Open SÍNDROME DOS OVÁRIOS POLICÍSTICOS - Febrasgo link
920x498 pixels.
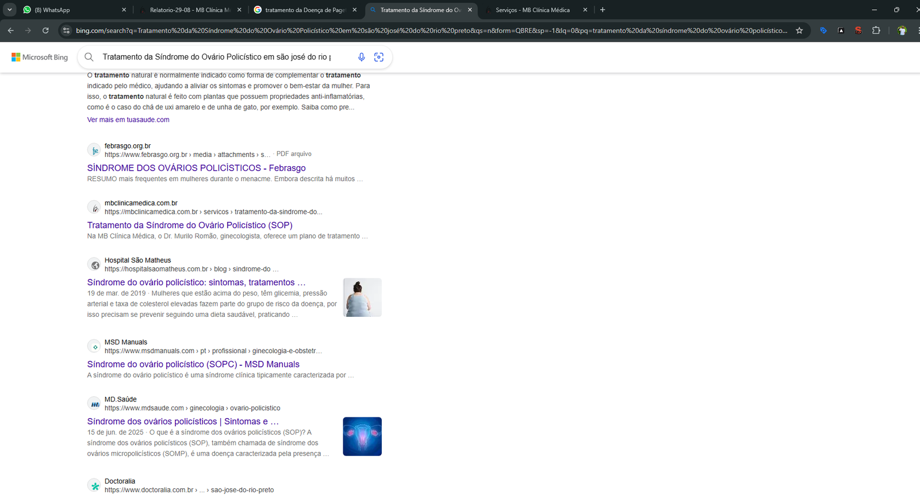pyautogui.click(x=197, y=168)
